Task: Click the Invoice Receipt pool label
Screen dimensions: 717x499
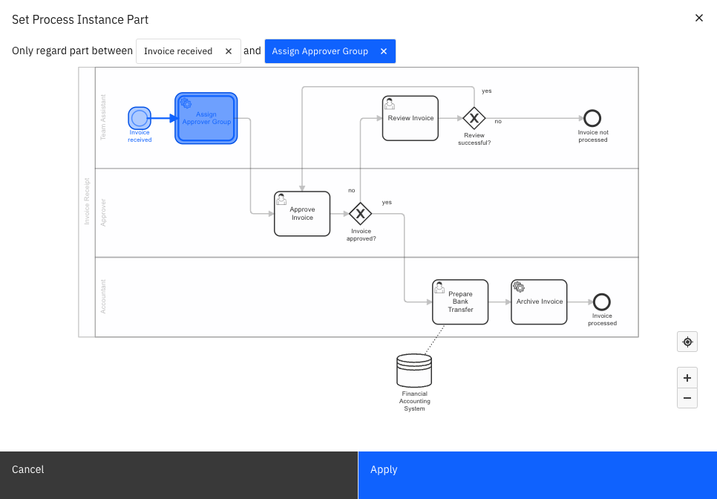Action: pyautogui.click(x=87, y=202)
